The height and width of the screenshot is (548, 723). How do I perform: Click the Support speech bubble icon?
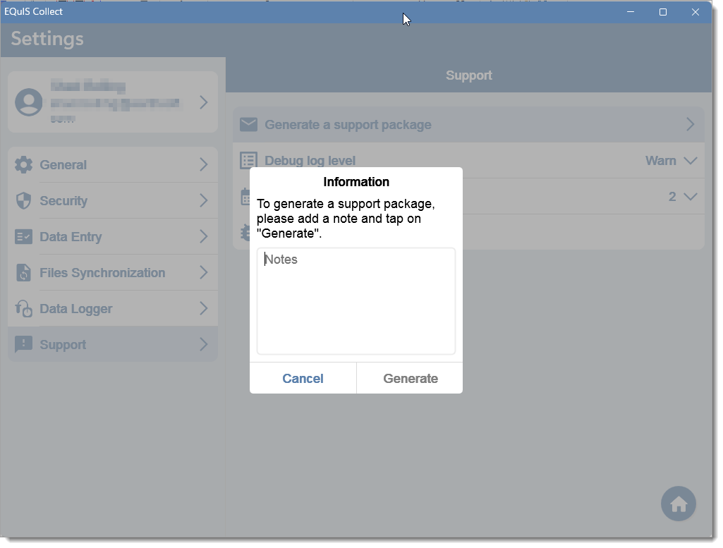(23, 344)
